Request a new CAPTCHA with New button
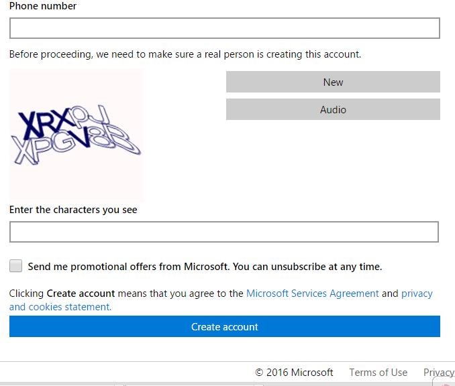This screenshot has height=386, width=455. click(333, 82)
